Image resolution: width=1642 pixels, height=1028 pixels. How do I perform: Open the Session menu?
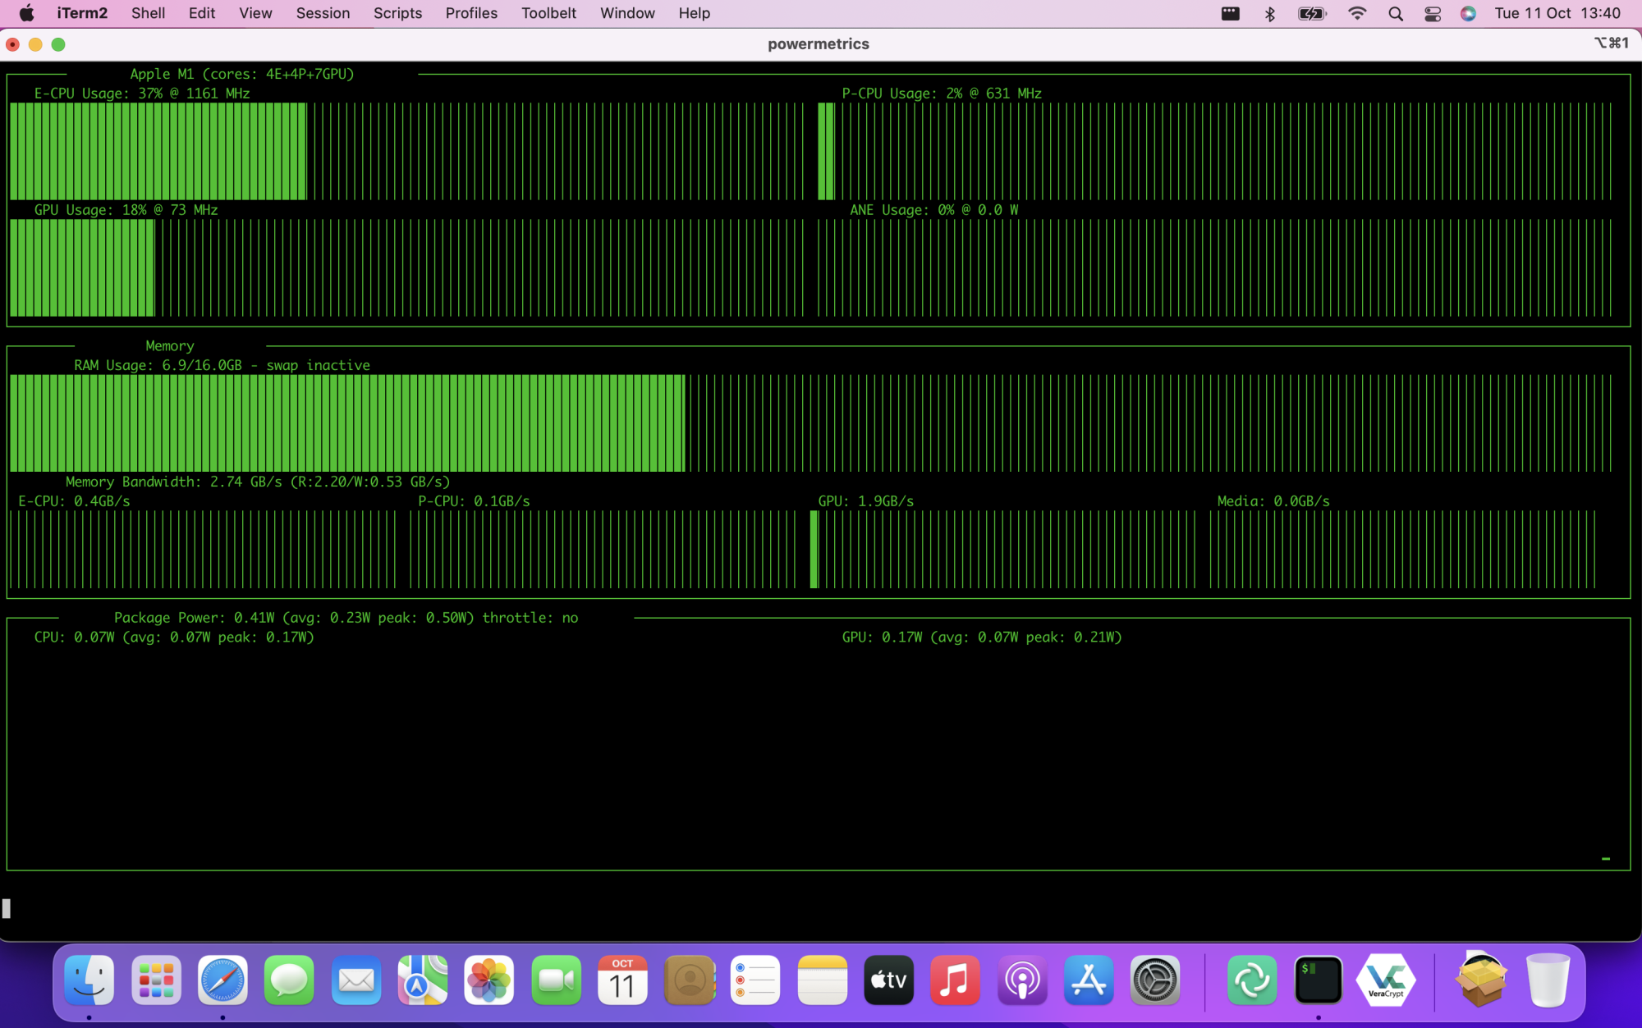pyautogui.click(x=323, y=14)
